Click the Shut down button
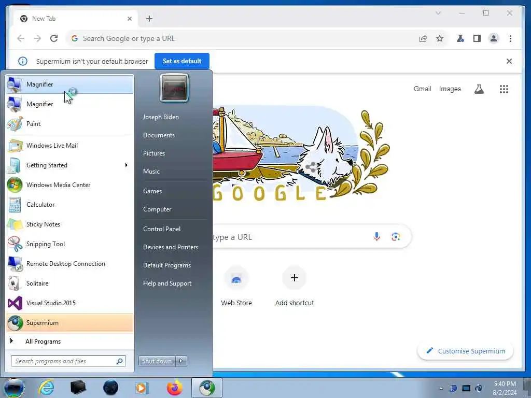This screenshot has height=398, width=531. click(x=157, y=361)
